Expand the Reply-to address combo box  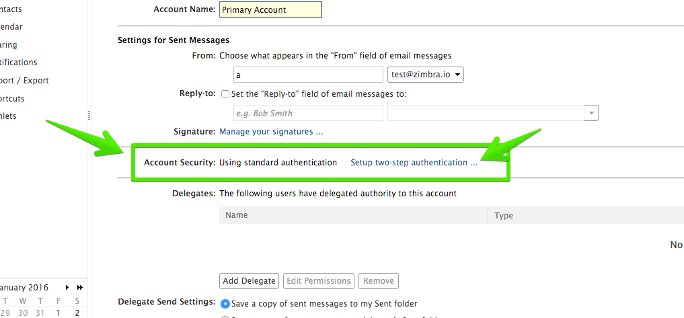click(x=591, y=114)
